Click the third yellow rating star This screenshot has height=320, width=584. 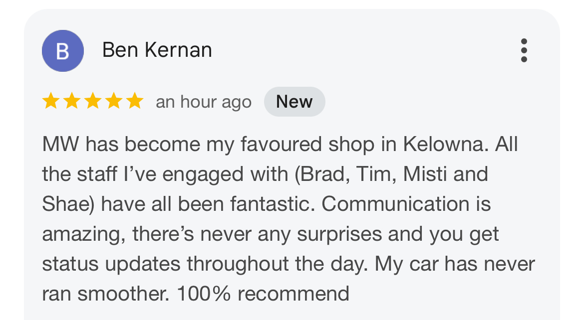click(92, 102)
